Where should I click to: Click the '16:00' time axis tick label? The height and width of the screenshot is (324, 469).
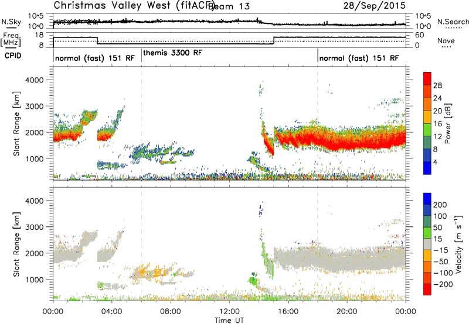coord(288,312)
